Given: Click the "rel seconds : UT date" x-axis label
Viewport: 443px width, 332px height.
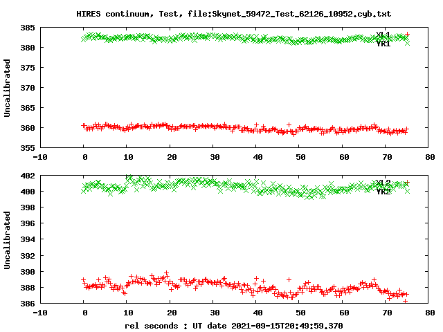Looking at the screenshot, I should pos(234,326).
